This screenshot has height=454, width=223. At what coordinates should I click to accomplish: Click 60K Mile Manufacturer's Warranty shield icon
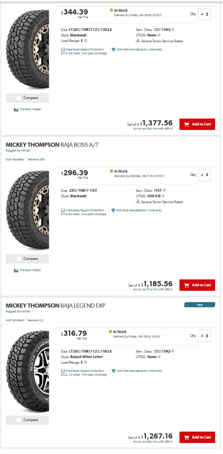coord(114,210)
